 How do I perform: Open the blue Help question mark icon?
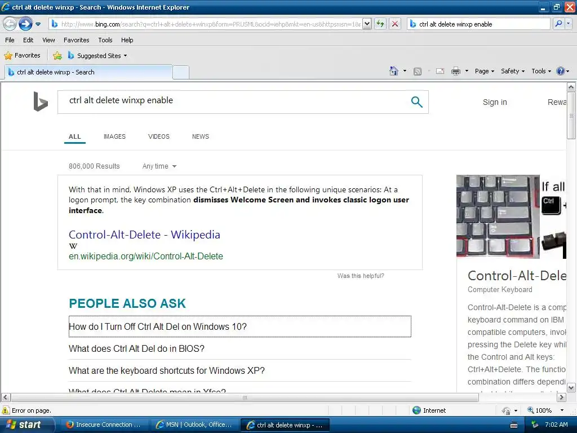point(561,71)
